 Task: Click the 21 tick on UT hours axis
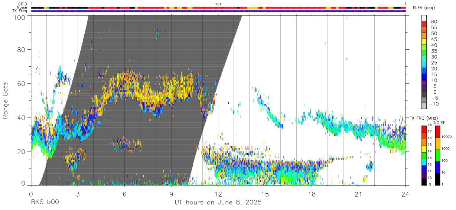pos(358,194)
